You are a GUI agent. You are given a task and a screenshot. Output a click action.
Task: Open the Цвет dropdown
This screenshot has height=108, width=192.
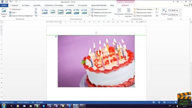13,12
